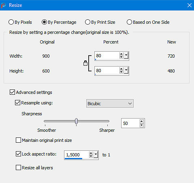Open aspect ratio value dropdown arrow
Image resolution: width=194 pixels, height=183 pixels.
96,155
